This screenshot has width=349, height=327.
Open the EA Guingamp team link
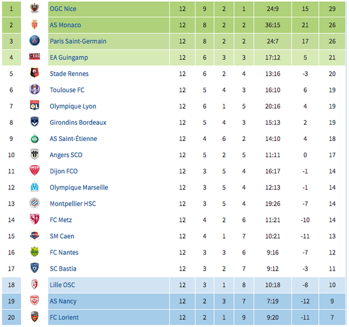click(69, 58)
